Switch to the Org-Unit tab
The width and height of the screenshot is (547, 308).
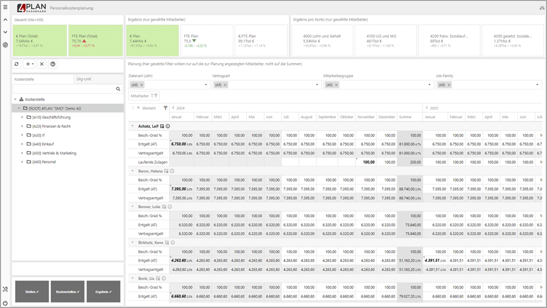99,79
